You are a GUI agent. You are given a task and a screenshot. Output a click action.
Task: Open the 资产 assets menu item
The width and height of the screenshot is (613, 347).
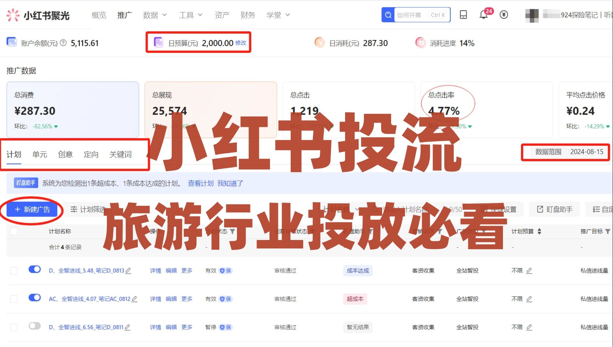pyautogui.click(x=222, y=15)
